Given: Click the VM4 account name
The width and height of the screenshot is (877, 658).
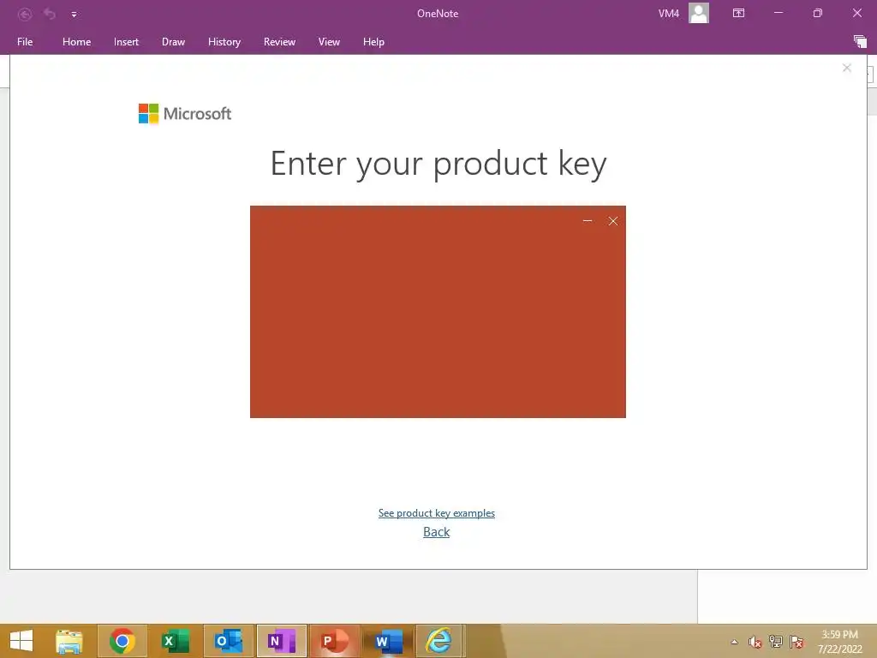Looking at the screenshot, I should click(x=668, y=14).
